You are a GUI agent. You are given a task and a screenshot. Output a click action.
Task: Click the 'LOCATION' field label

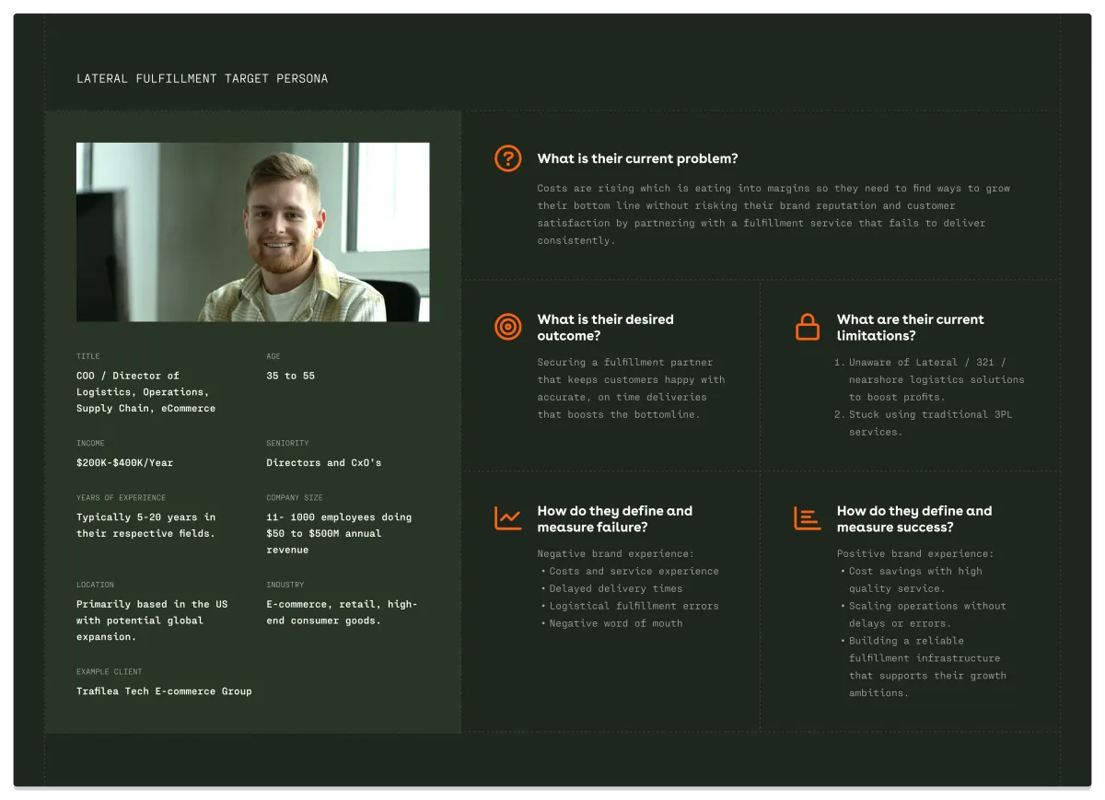coord(95,585)
